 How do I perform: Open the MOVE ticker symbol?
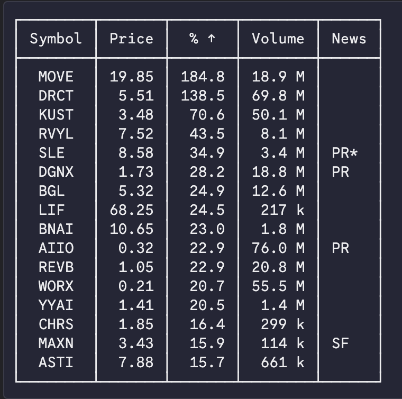[56, 77]
